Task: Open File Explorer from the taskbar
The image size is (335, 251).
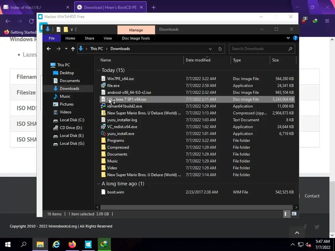Action: click(40, 244)
